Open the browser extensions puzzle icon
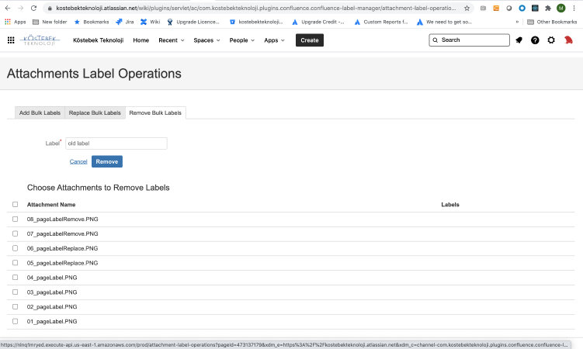583x349 pixels. (547, 8)
